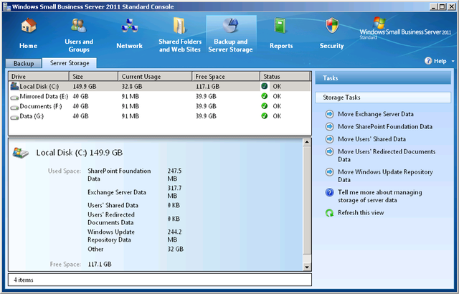Screen dimensions: 459x294
Task: Select the Server Storage tab
Action: point(70,63)
